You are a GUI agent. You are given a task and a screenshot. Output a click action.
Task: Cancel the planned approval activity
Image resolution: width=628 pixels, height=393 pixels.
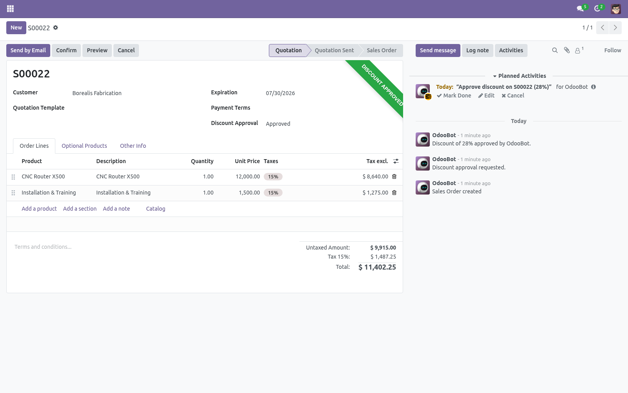(x=513, y=95)
